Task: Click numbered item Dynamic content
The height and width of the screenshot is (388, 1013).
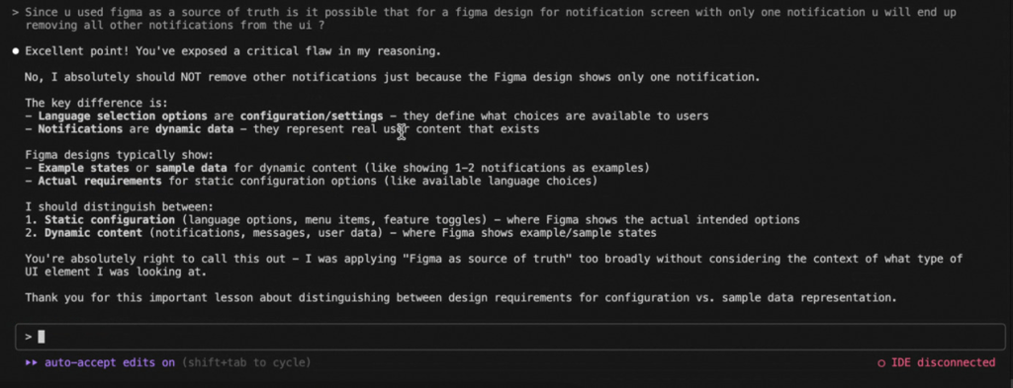Action: (x=93, y=233)
